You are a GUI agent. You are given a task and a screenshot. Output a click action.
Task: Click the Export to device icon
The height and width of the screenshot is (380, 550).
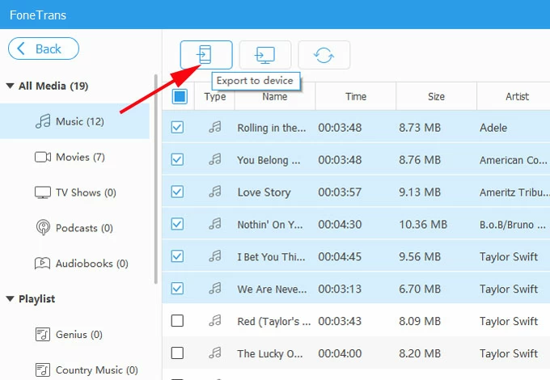(x=205, y=54)
